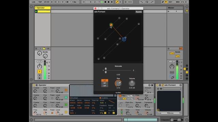Select the LP filter type
This screenshot has height=122, width=218.
click(105, 80)
